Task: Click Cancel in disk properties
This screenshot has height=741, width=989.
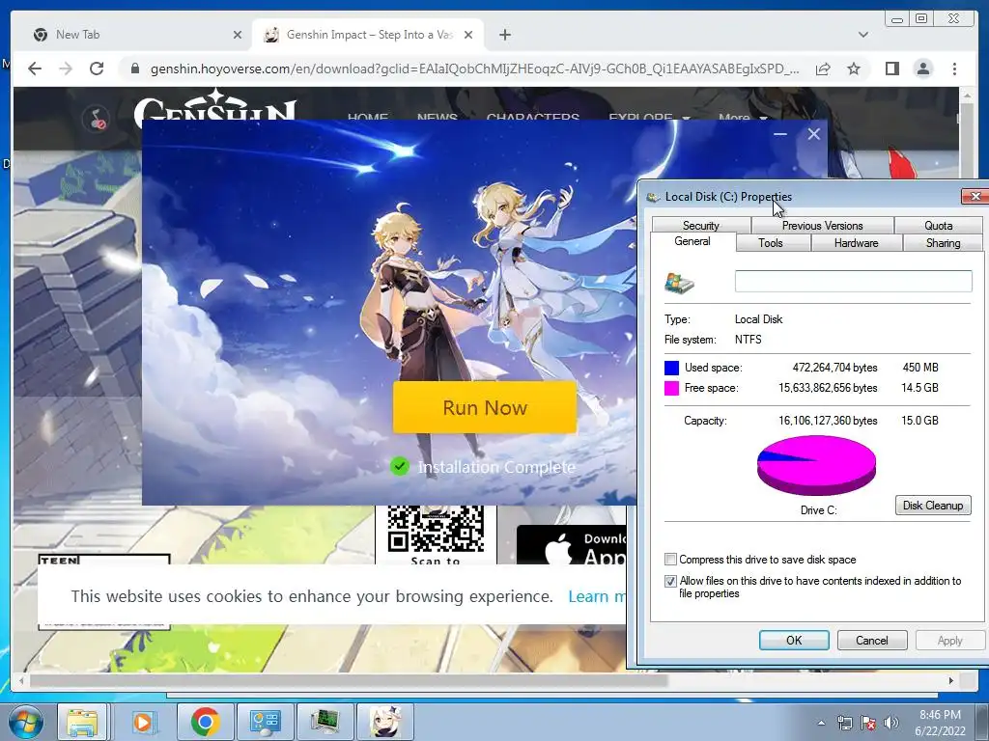Action: pos(872,641)
